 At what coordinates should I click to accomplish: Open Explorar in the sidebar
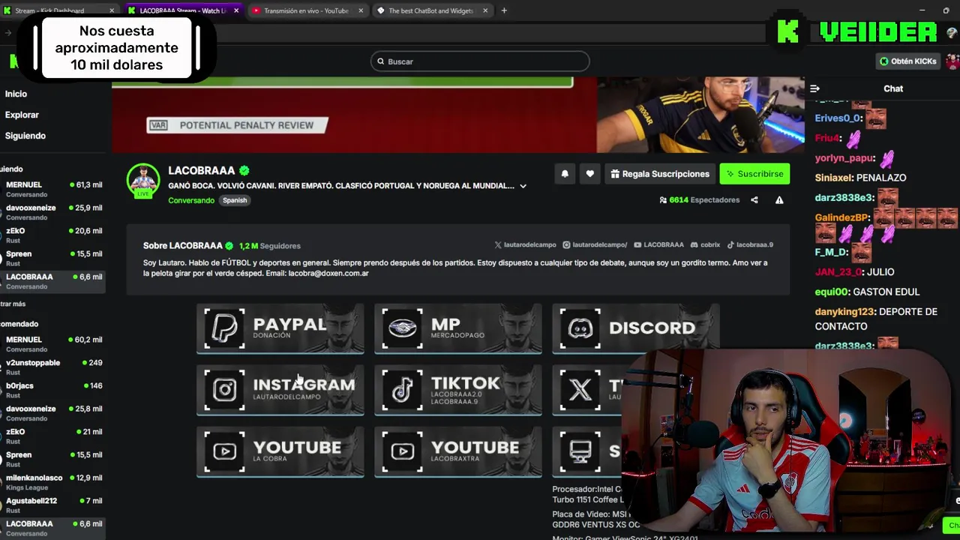22,115
